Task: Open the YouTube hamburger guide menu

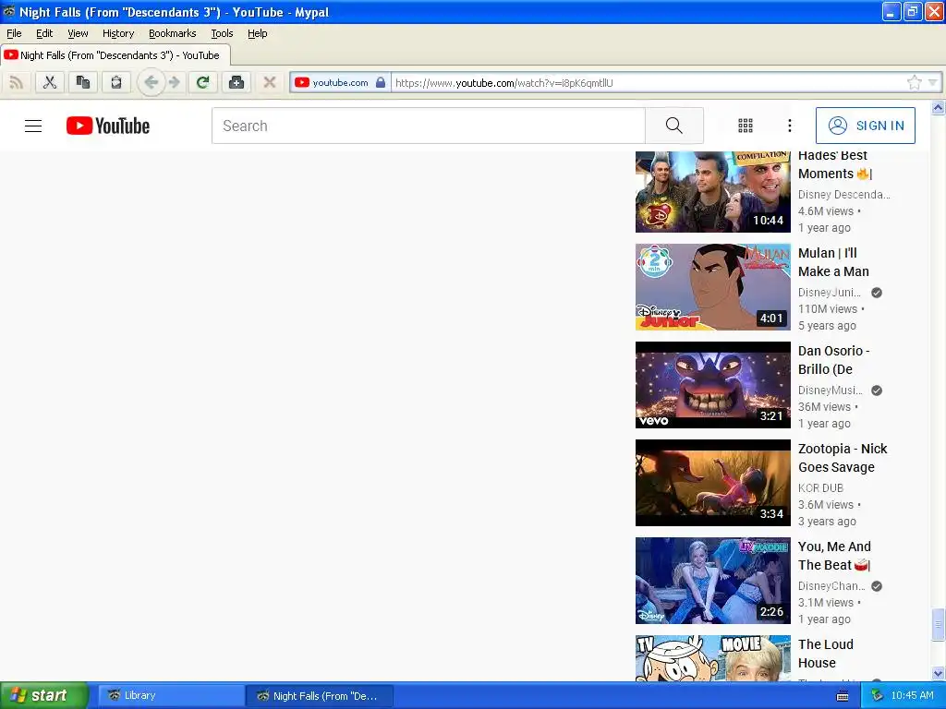Action: [33, 126]
